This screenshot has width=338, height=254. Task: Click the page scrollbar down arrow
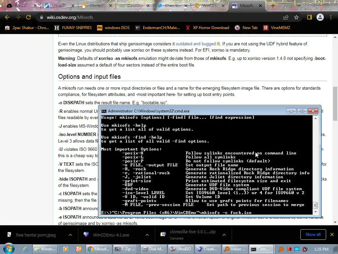tap(335, 222)
